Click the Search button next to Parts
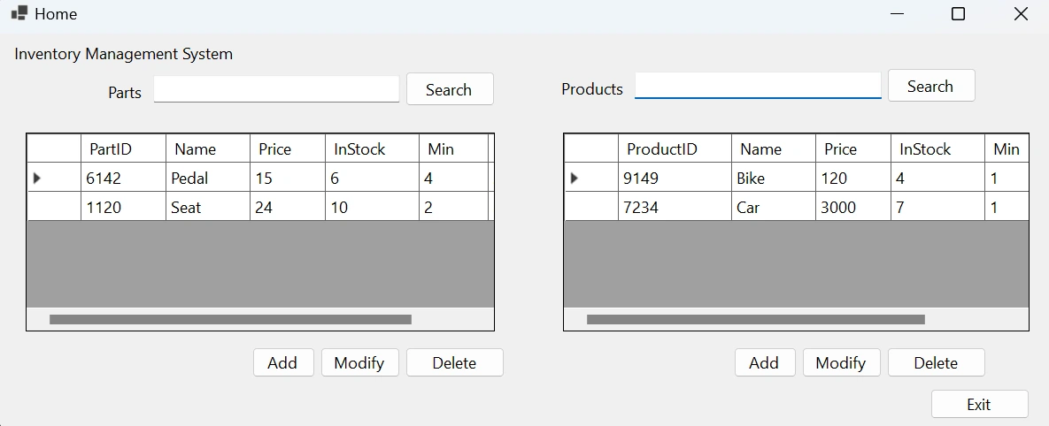This screenshot has width=1049, height=426. point(450,89)
